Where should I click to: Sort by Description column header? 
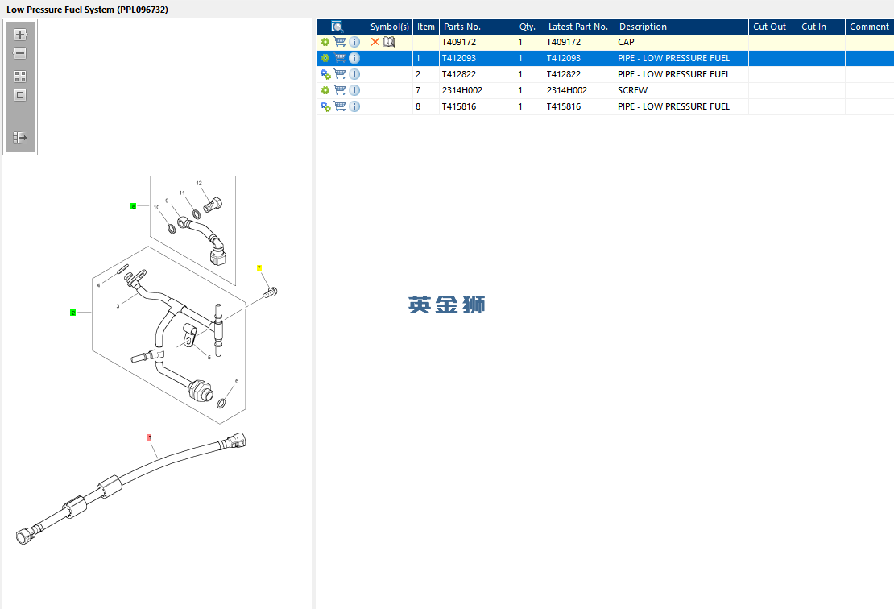point(681,27)
